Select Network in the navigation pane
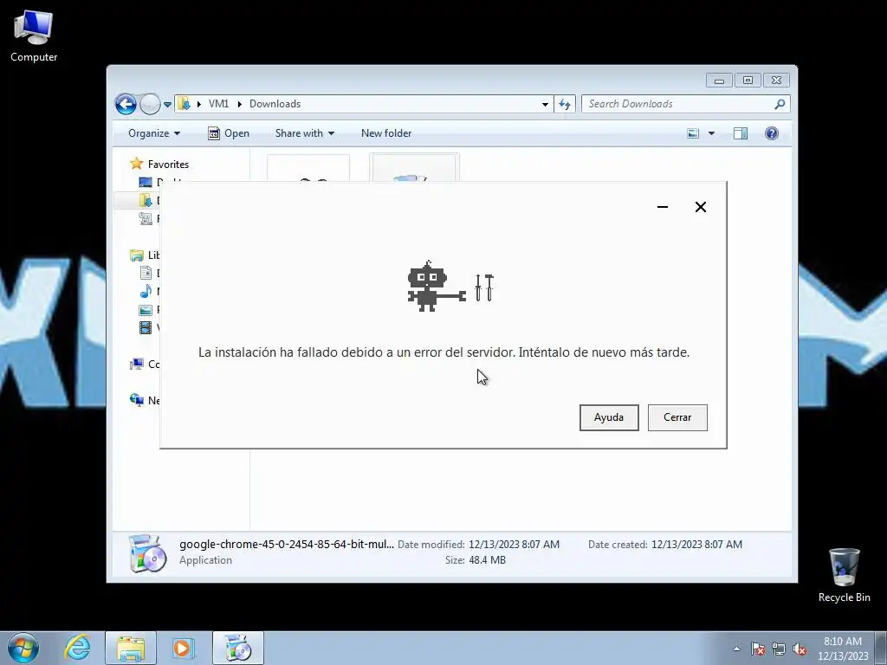Viewport: 887px width, 665px height. coord(145,400)
